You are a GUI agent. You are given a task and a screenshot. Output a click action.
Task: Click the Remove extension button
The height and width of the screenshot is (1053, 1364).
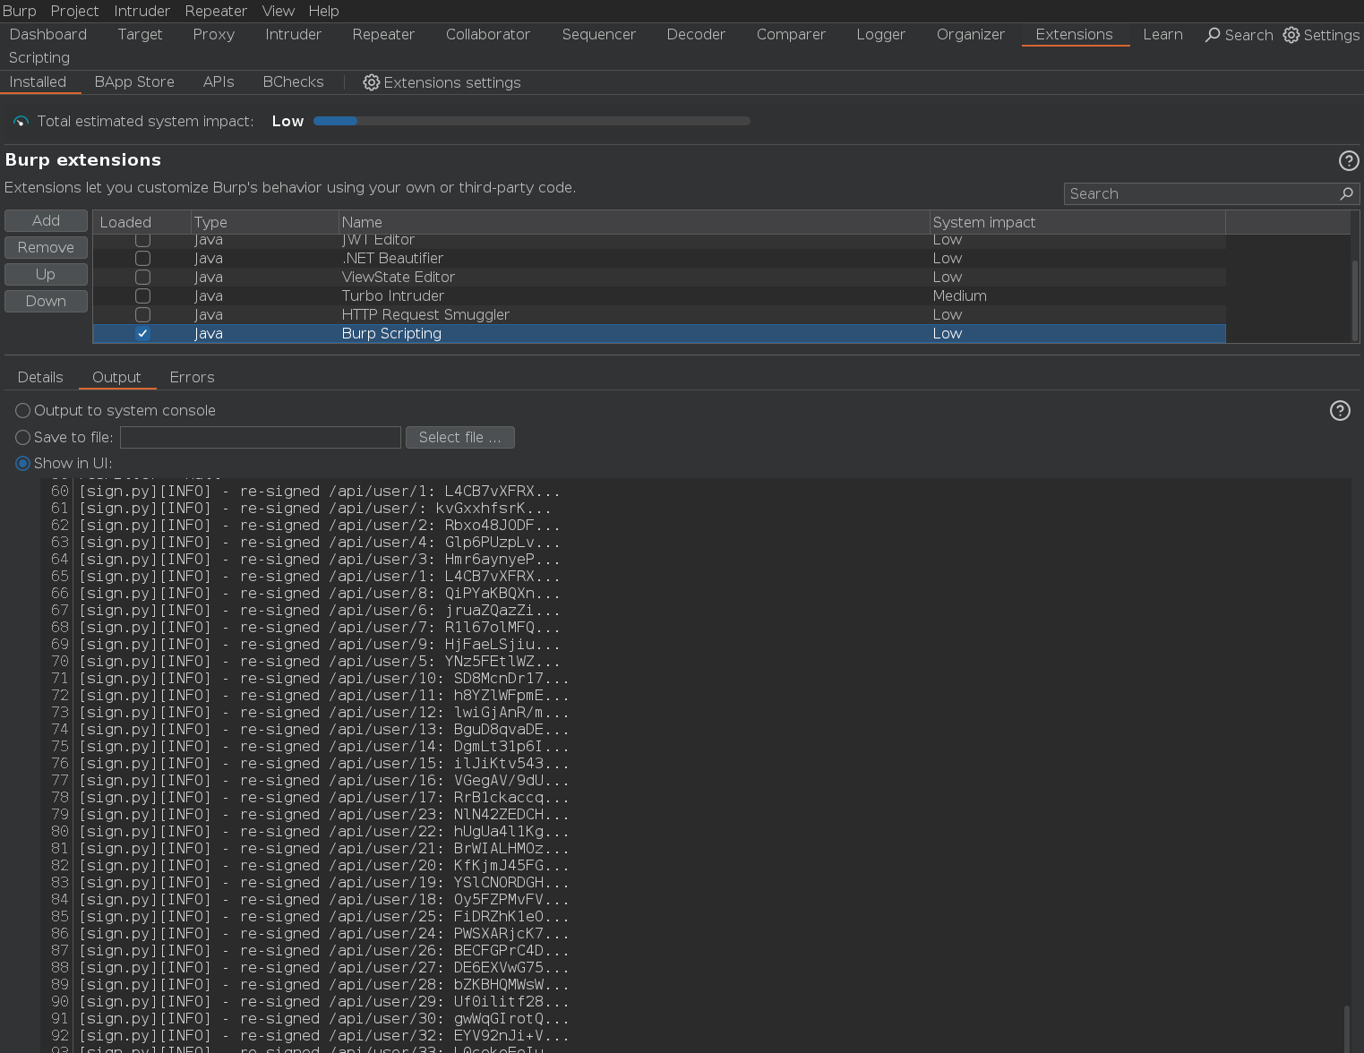[x=46, y=248]
